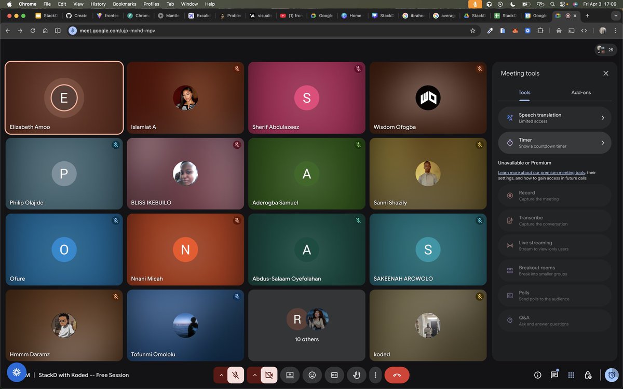Open the chat with everyone icon
Viewport: 623px width, 389px height.
coord(554,375)
